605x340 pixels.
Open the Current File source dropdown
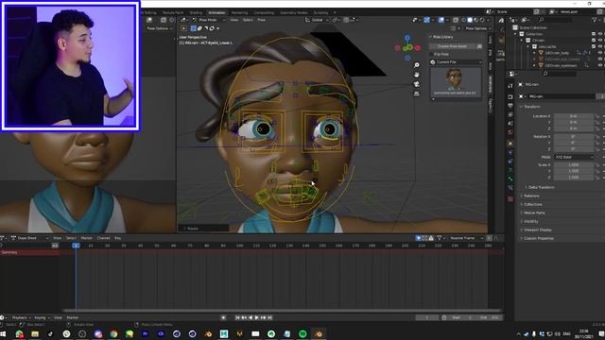point(456,62)
